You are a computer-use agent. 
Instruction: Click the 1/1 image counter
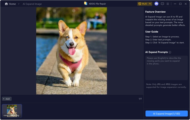coord(140,99)
